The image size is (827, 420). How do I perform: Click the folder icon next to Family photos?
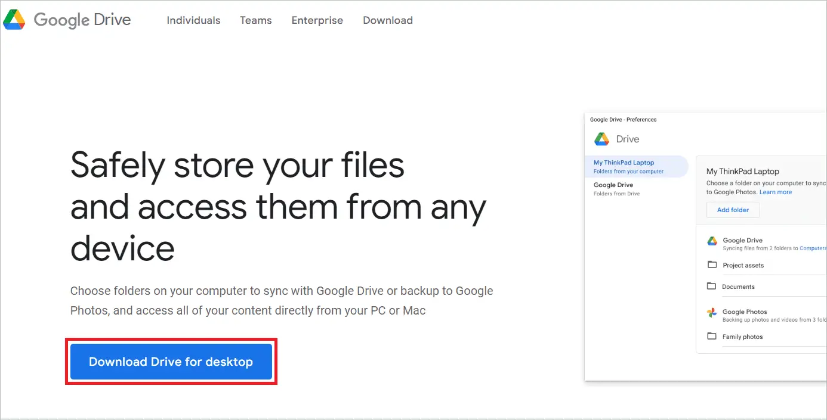point(711,336)
